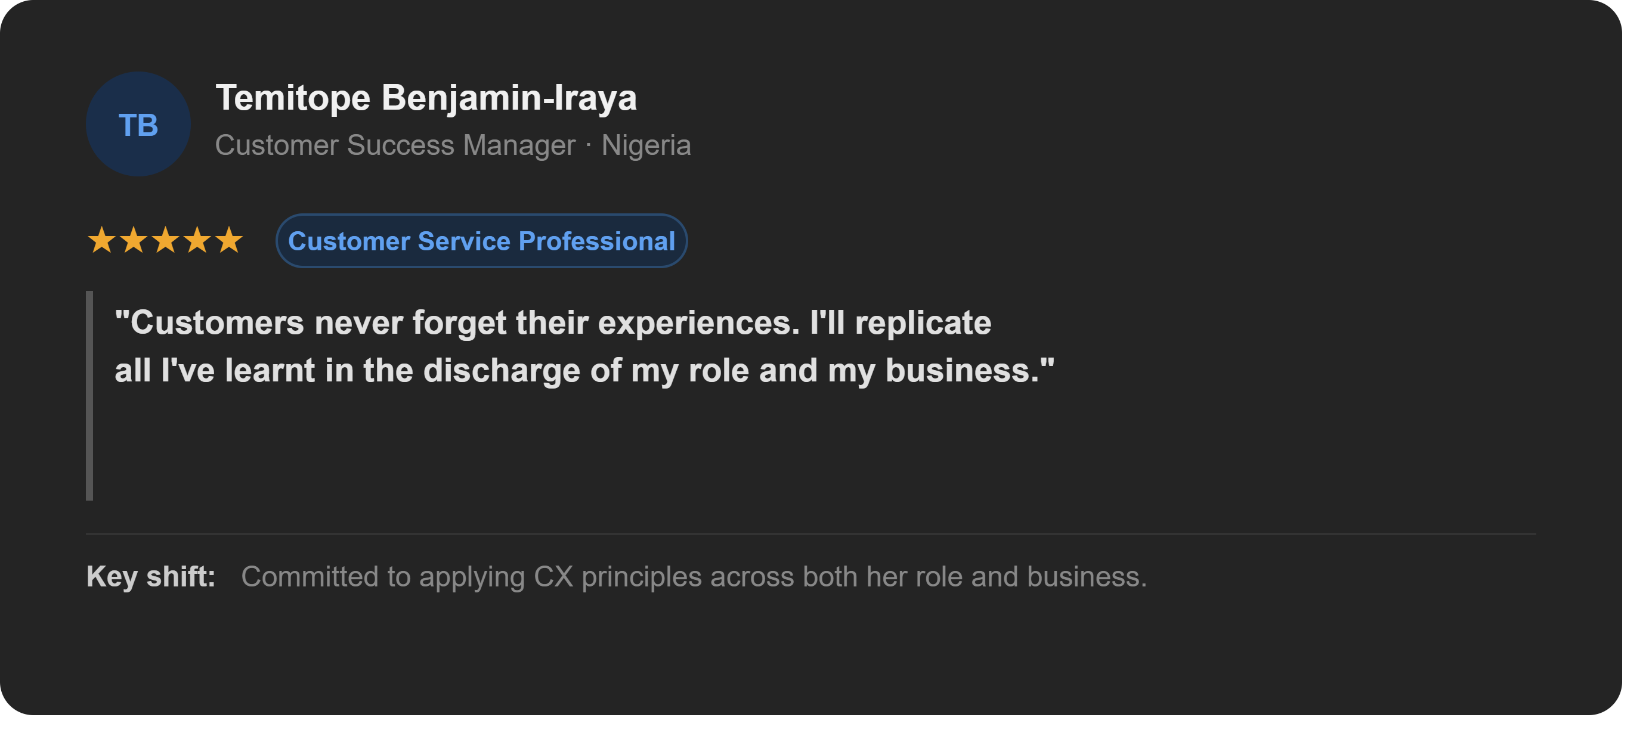The image size is (1646, 739).
Task: Click the word experiences in quote
Action: tap(698, 324)
